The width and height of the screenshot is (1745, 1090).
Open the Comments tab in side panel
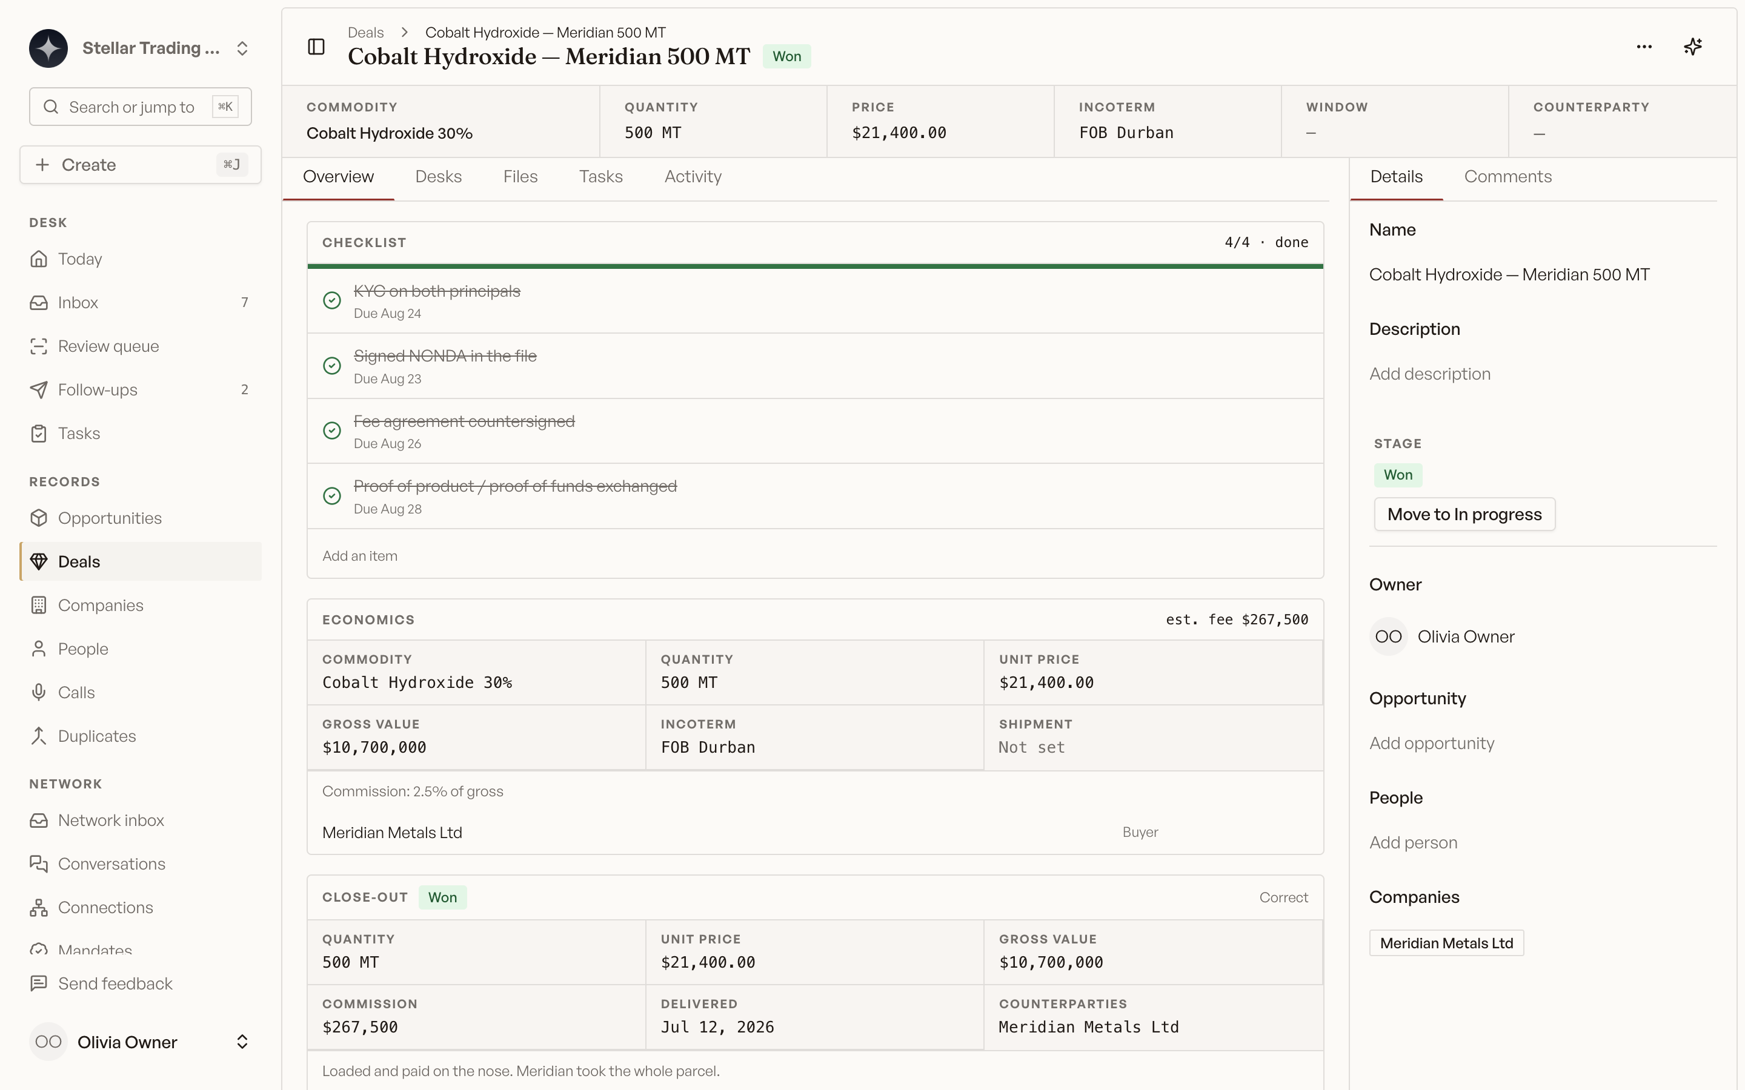pyautogui.click(x=1507, y=177)
